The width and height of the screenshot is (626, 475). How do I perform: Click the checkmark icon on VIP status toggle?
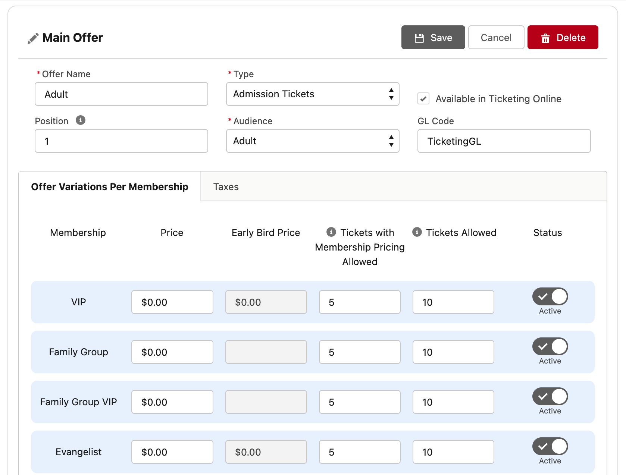(542, 297)
